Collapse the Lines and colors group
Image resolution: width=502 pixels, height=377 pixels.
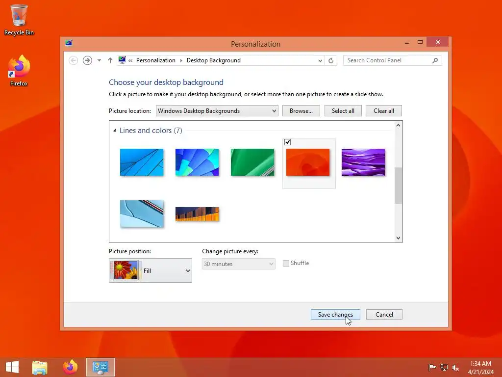coord(115,130)
